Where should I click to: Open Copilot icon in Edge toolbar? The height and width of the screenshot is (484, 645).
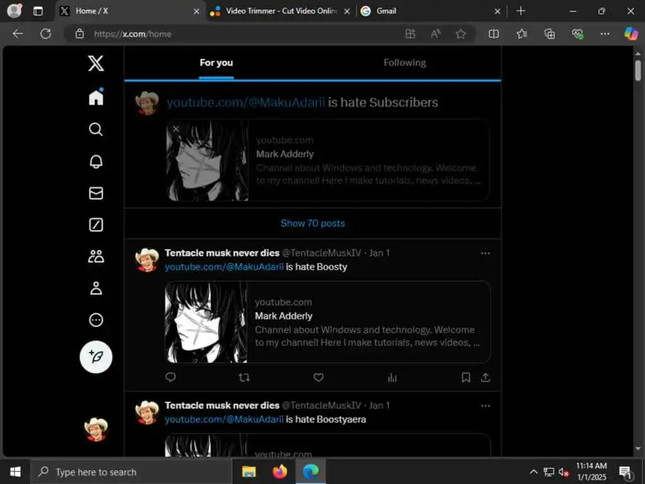[631, 34]
